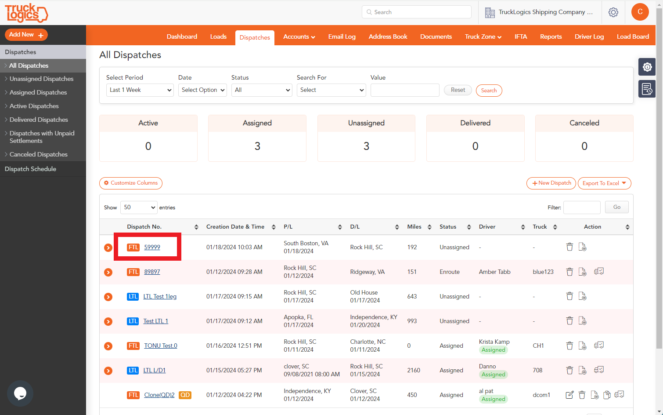Expand row arrow for LTL Test 1leg
The image size is (663, 415).
click(x=108, y=297)
